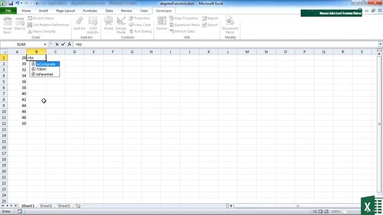Minimize the ribbon workbook window button

(367, 11)
